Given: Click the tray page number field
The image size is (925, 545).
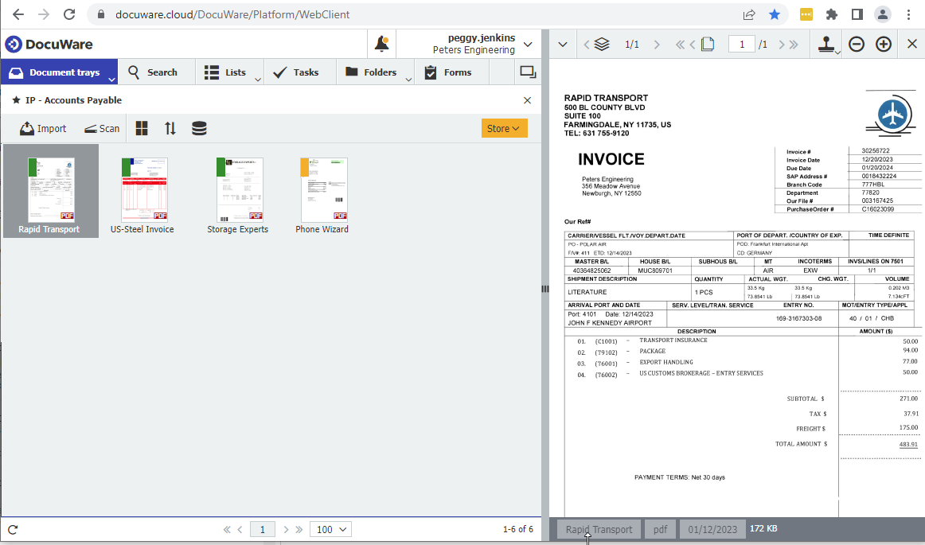Looking at the screenshot, I should coord(263,529).
